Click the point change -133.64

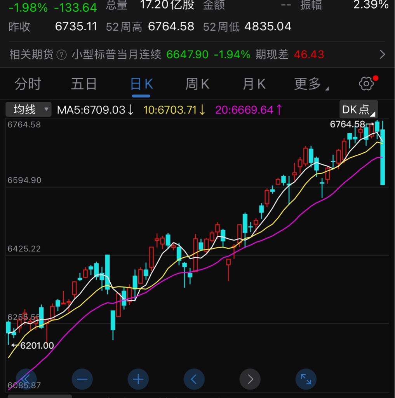[x=75, y=7]
